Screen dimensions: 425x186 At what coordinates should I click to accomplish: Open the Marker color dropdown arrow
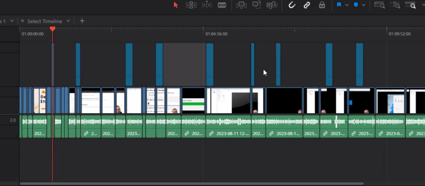tap(364, 5)
